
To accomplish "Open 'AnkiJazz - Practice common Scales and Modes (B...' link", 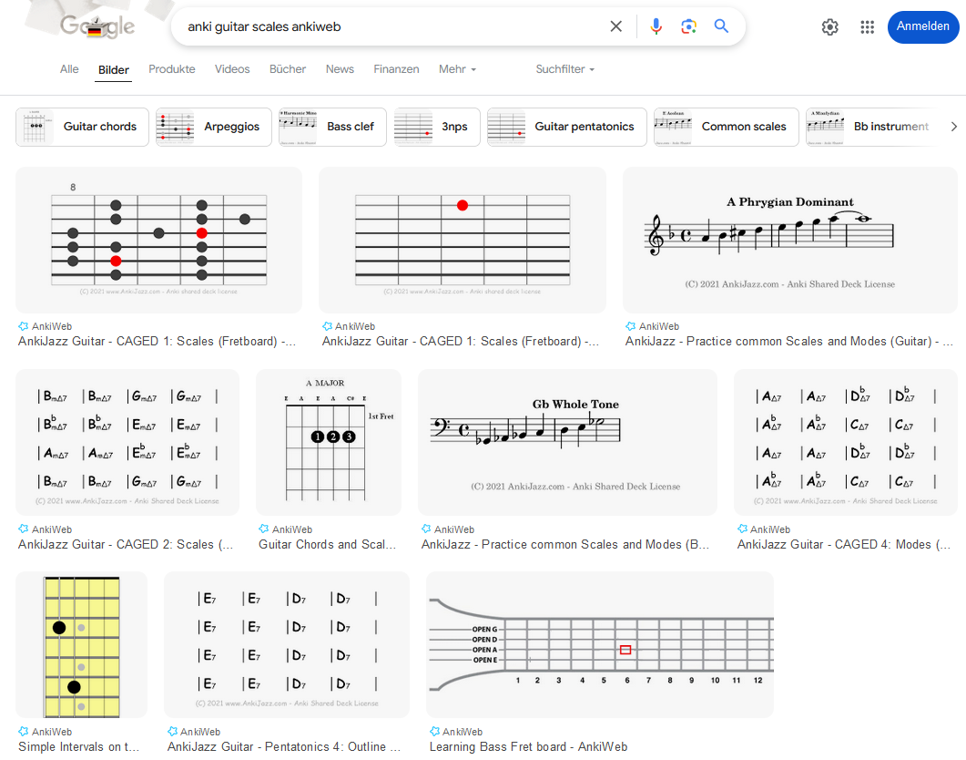I will [564, 544].
